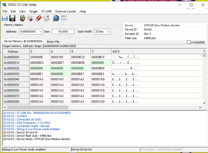This screenshot has width=208, height=153.
Task: Click the Save file floppy icon
Action: point(12,18)
